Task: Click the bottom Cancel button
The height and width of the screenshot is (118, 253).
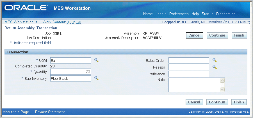Action: tap(194, 102)
